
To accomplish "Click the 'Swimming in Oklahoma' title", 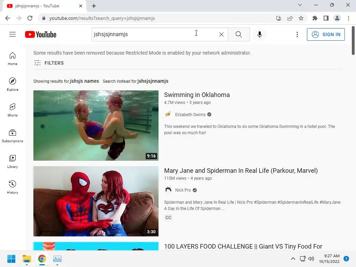I will [x=197, y=95].
